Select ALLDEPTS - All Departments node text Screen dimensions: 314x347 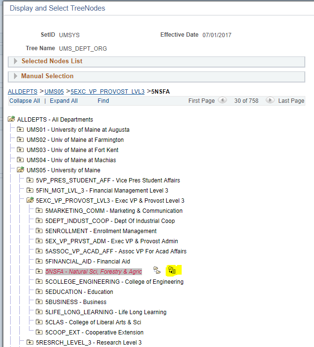pos(55,120)
